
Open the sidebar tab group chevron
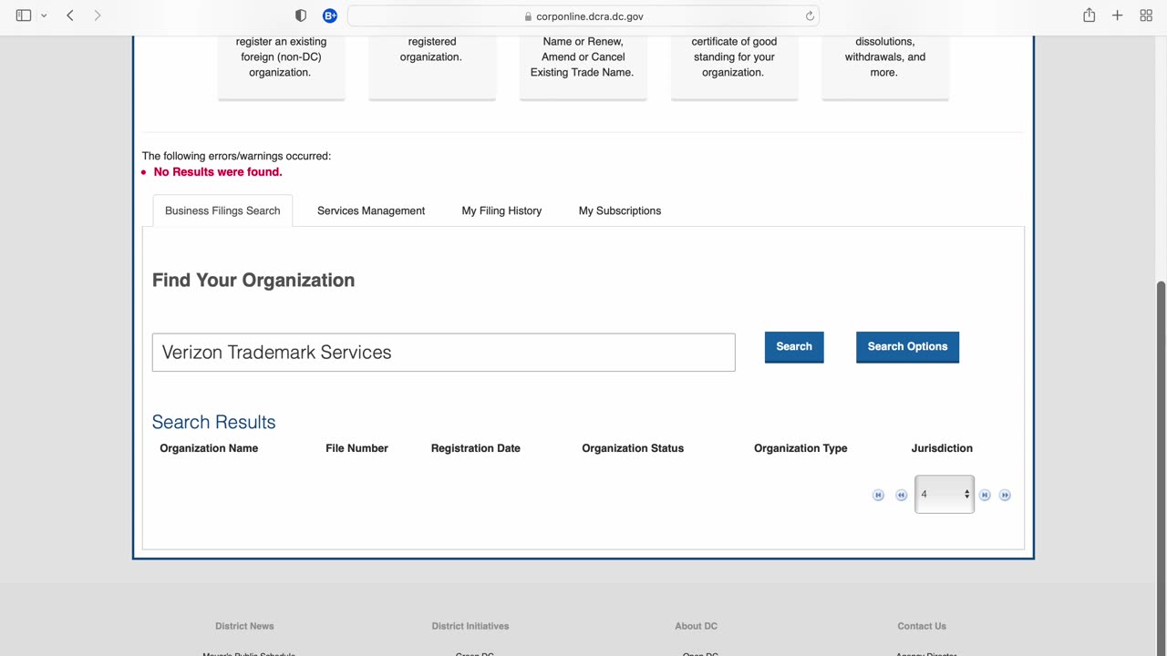43,15
